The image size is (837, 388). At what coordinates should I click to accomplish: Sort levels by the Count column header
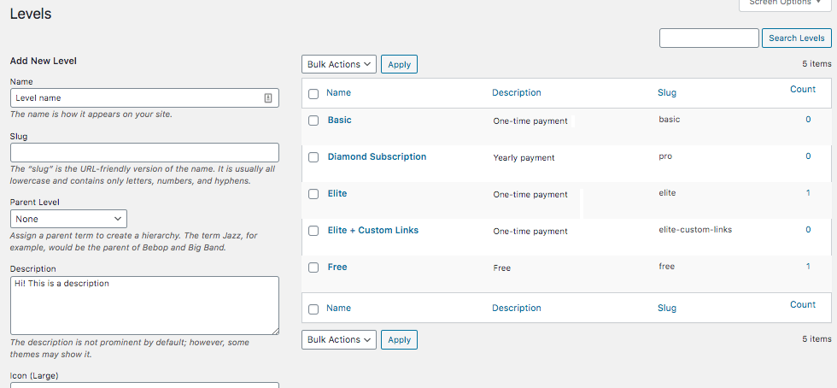point(802,89)
